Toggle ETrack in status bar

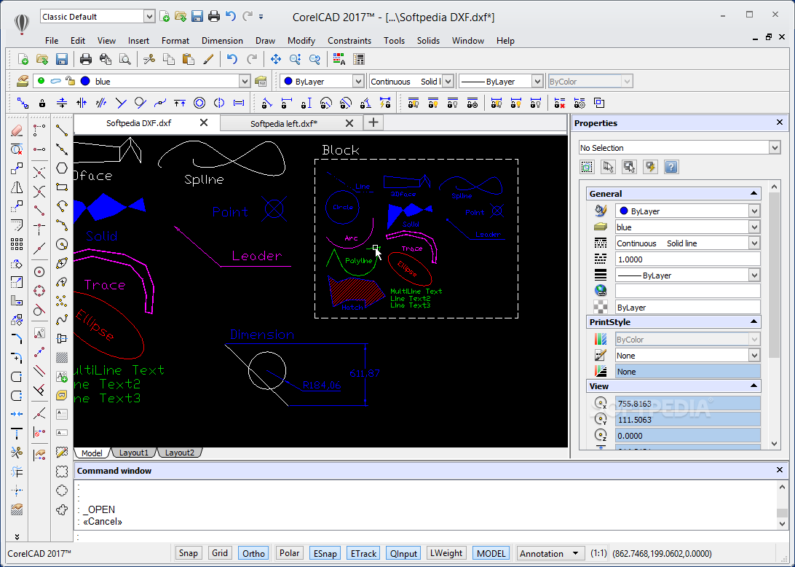[x=363, y=553]
